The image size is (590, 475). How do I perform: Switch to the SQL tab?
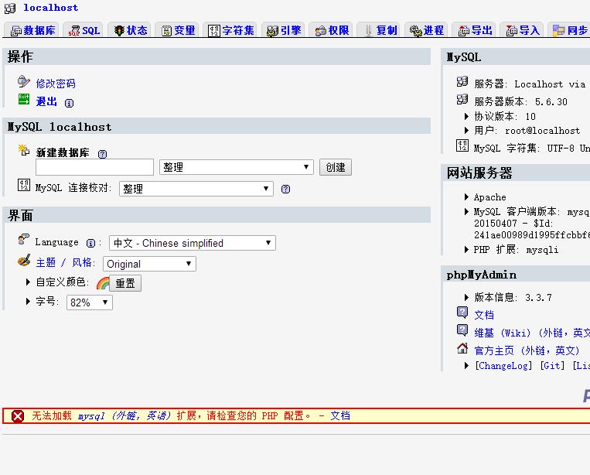(x=84, y=30)
